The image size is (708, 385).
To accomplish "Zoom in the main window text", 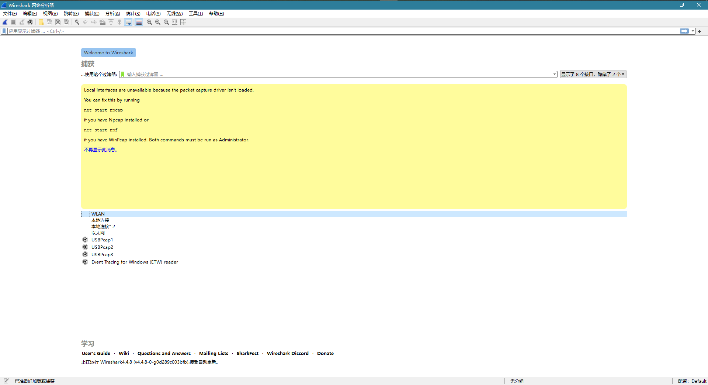I will tap(149, 22).
